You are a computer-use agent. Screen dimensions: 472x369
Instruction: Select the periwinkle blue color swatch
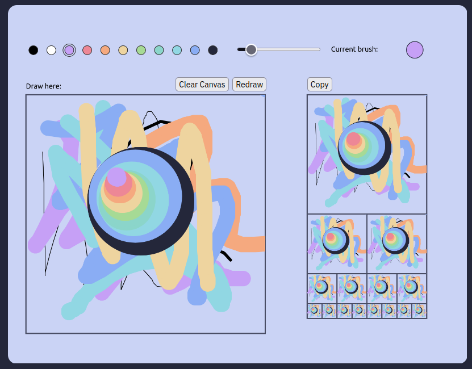tap(195, 50)
